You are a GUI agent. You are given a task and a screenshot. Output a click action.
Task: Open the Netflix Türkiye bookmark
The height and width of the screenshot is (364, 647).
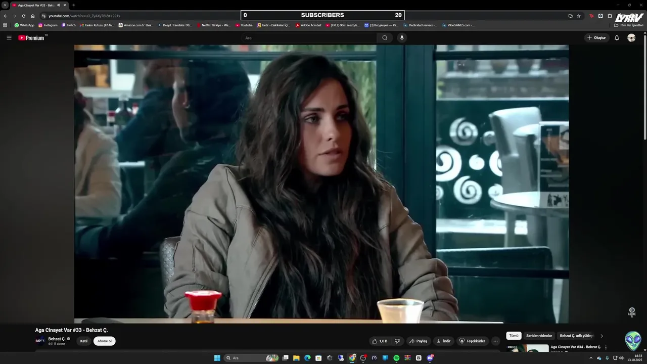pos(214,25)
